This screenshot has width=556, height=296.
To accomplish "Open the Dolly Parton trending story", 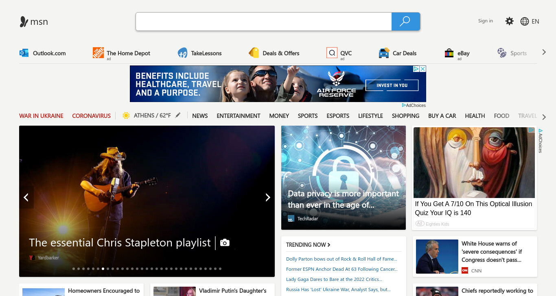I will click(x=341, y=259).
